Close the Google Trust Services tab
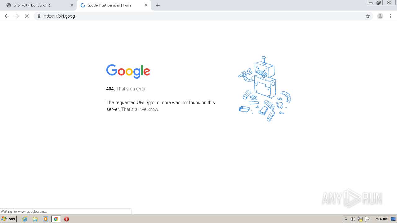This screenshot has height=223, width=397. pyautogui.click(x=146, y=5)
